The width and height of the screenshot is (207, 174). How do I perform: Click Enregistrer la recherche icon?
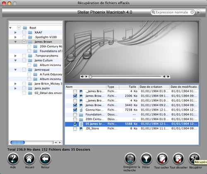point(130,159)
